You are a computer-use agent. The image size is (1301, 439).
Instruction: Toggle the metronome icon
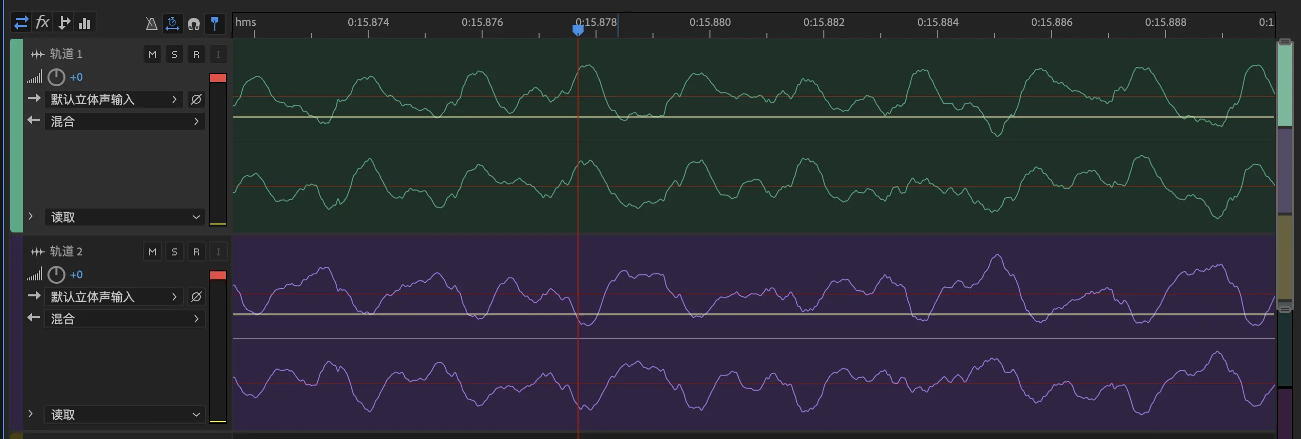click(151, 23)
